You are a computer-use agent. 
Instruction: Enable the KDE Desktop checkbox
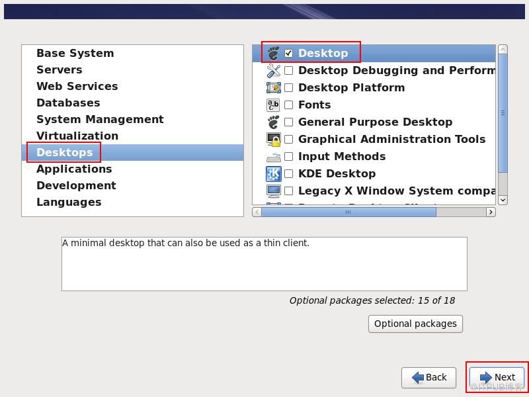tap(288, 173)
